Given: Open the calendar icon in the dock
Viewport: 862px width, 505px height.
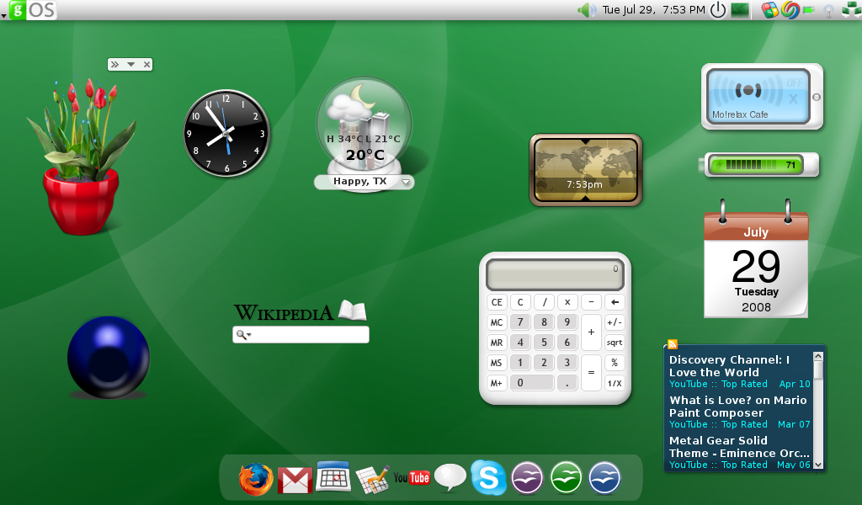Looking at the screenshot, I should tap(333, 477).
